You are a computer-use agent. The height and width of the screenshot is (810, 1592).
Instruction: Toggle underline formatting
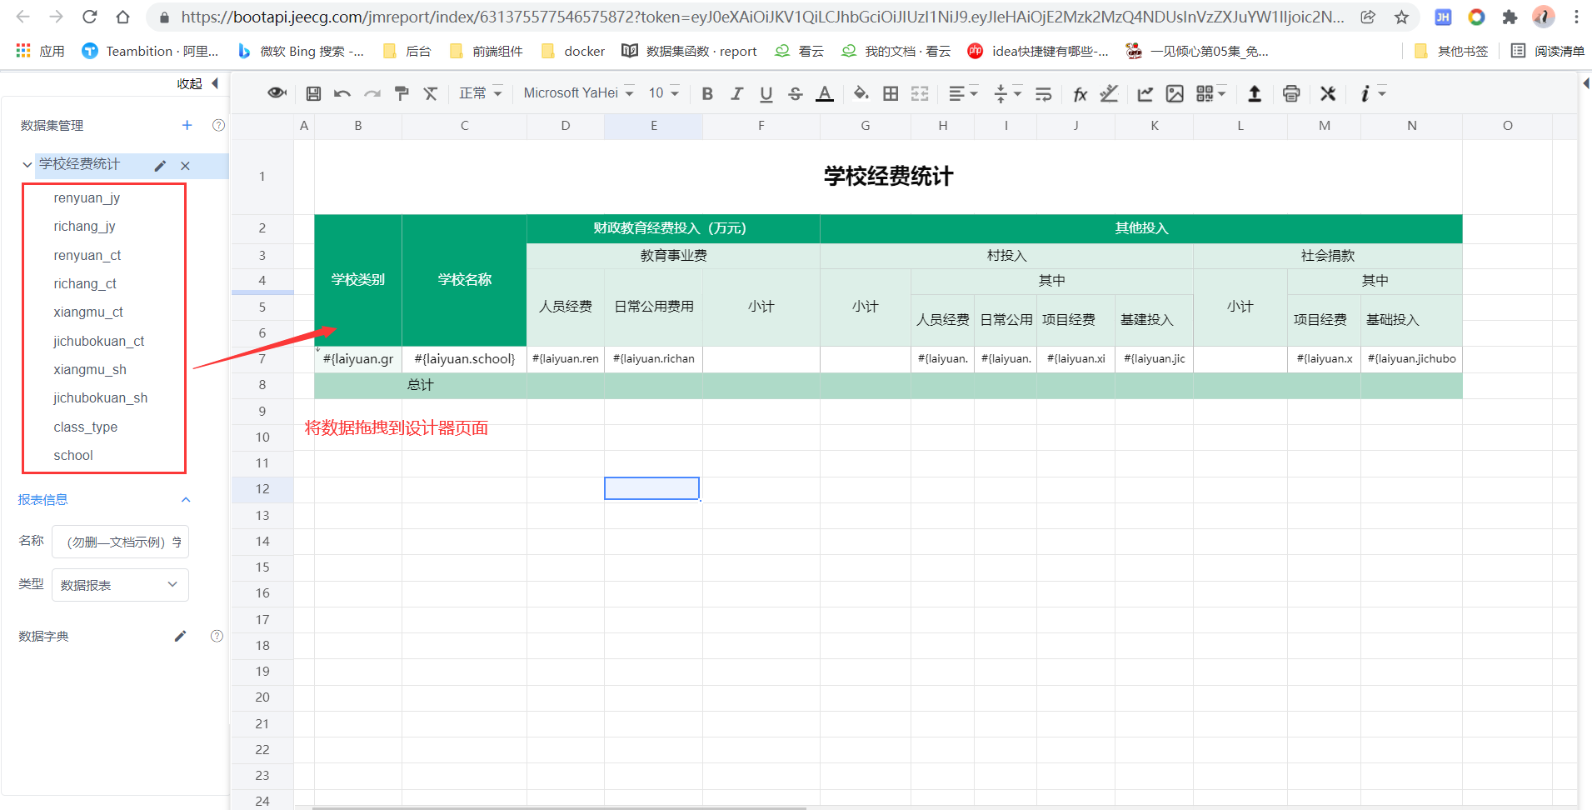click(766, 93)
